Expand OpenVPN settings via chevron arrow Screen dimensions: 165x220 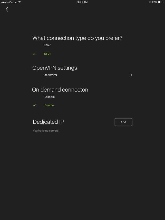pos(131,75)
